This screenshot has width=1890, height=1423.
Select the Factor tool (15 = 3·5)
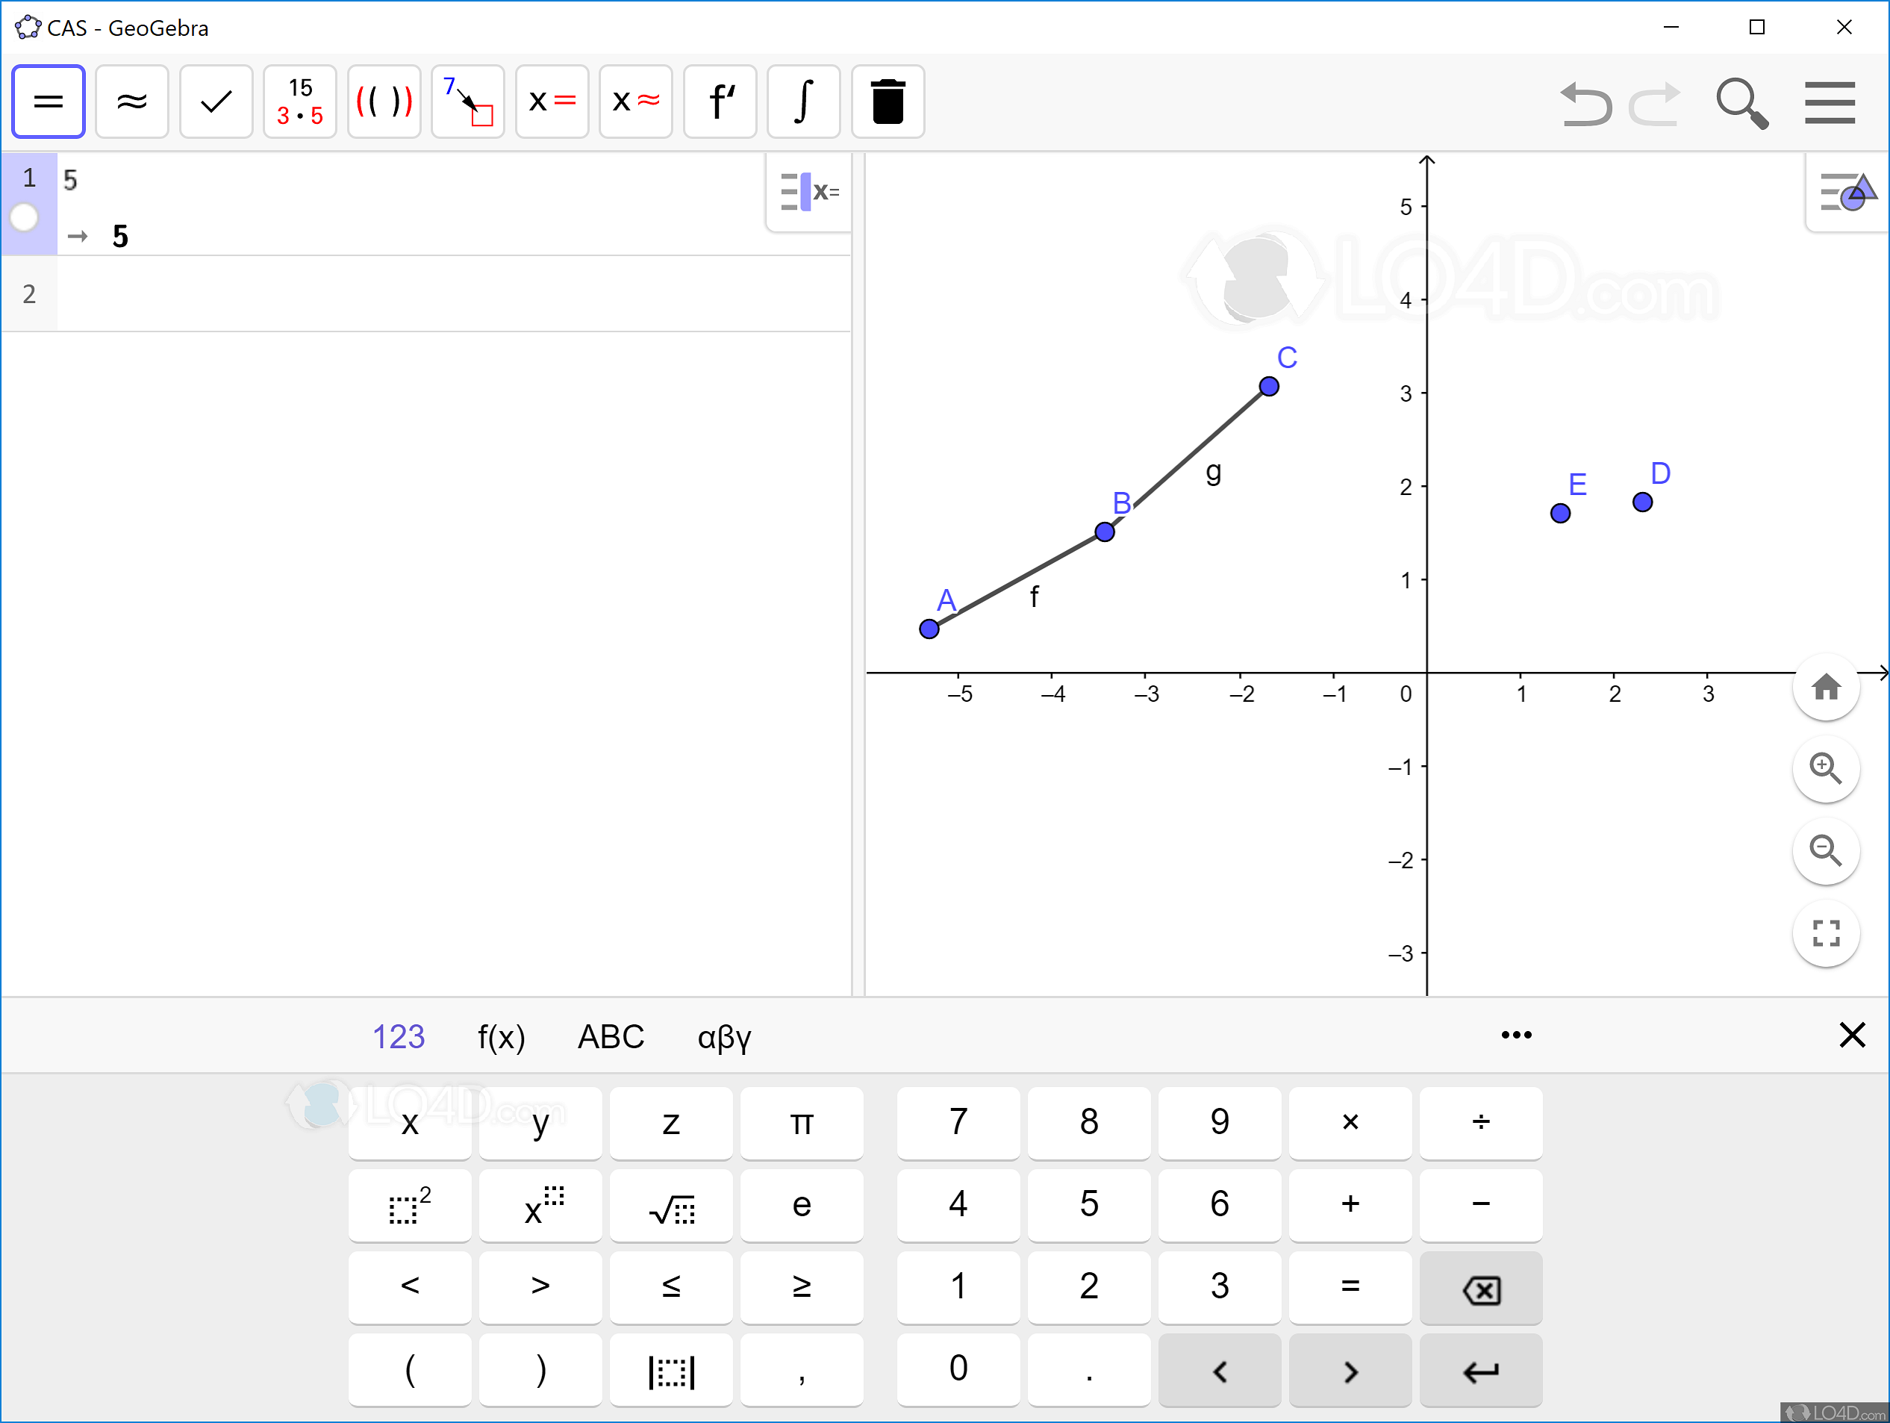tap(299, 102)
